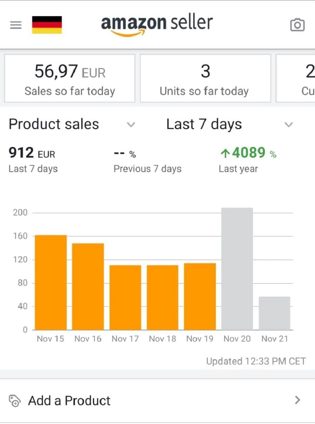Open the Last 7 days dropdown
The height and width of the screenshot is (424, 315).
[288, 125]
